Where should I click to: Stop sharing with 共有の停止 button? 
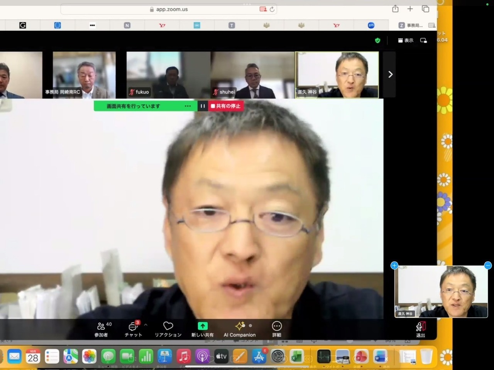[226, 106]
